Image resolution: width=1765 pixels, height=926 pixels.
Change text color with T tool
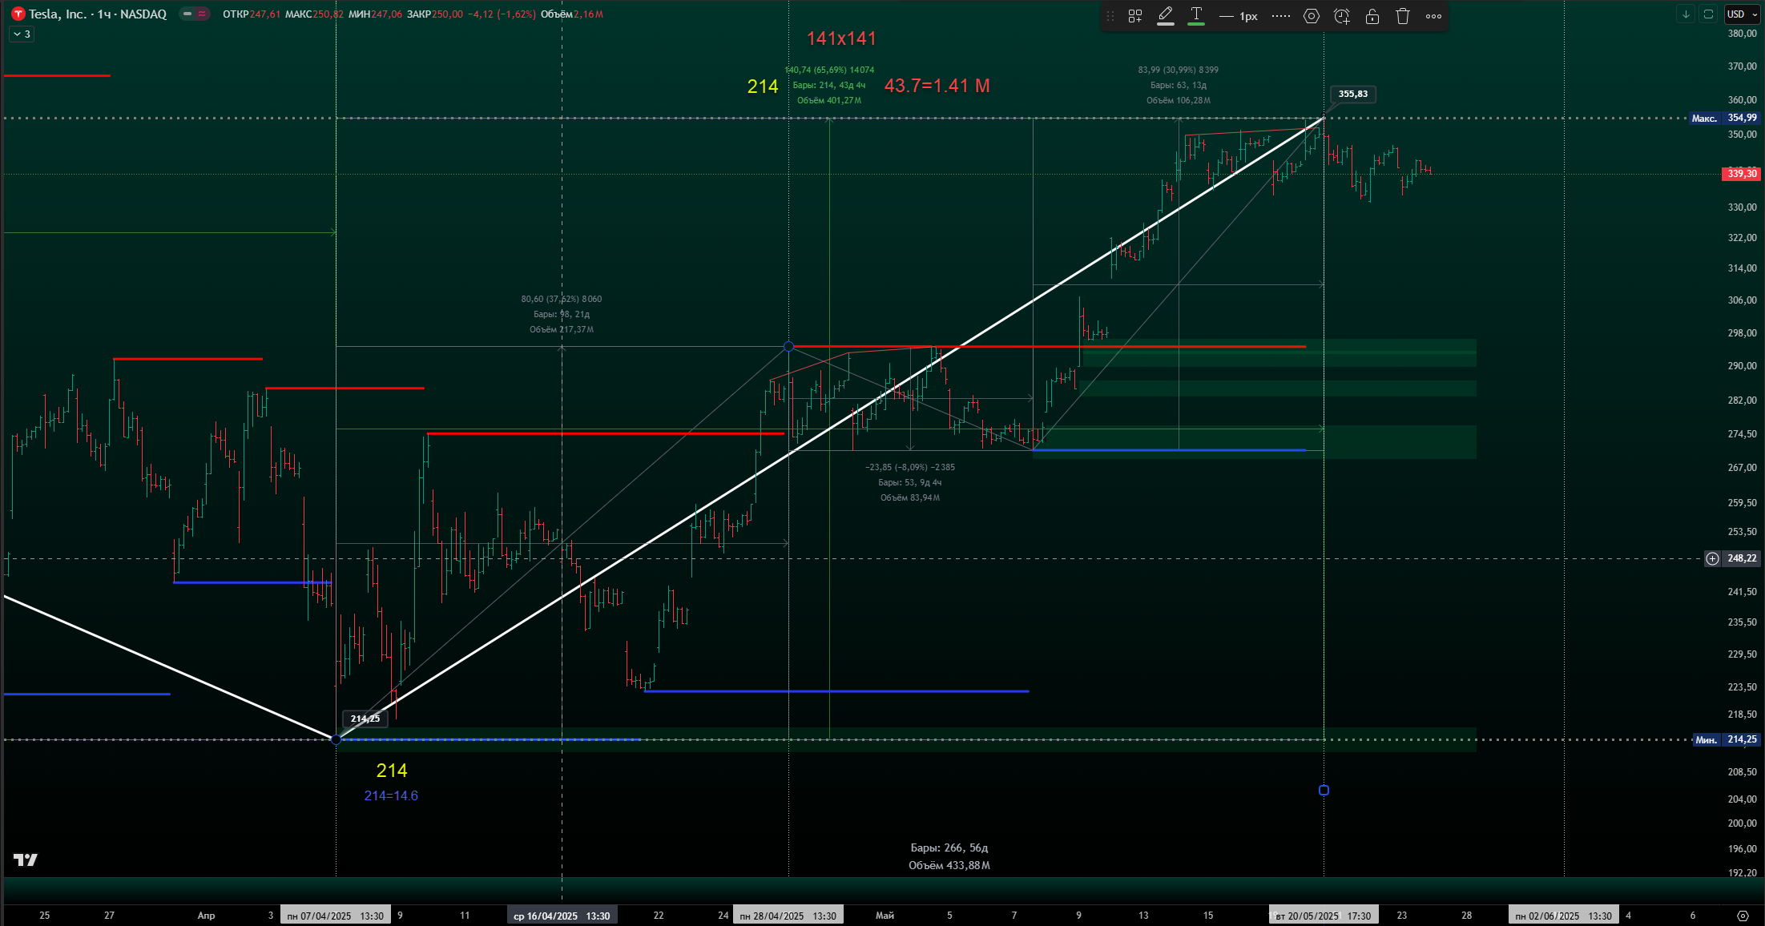click(1196, 16)
